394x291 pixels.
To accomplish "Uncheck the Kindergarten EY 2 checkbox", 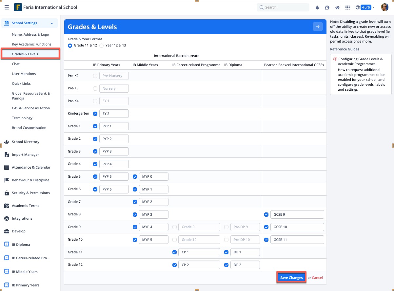I will coord(95,114).
